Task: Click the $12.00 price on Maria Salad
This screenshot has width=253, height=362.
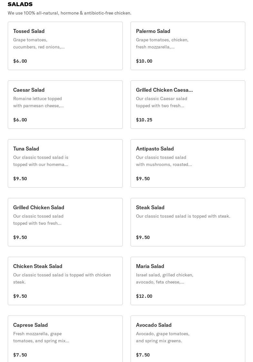Action: pyautogui.click(x=144, y=296)
